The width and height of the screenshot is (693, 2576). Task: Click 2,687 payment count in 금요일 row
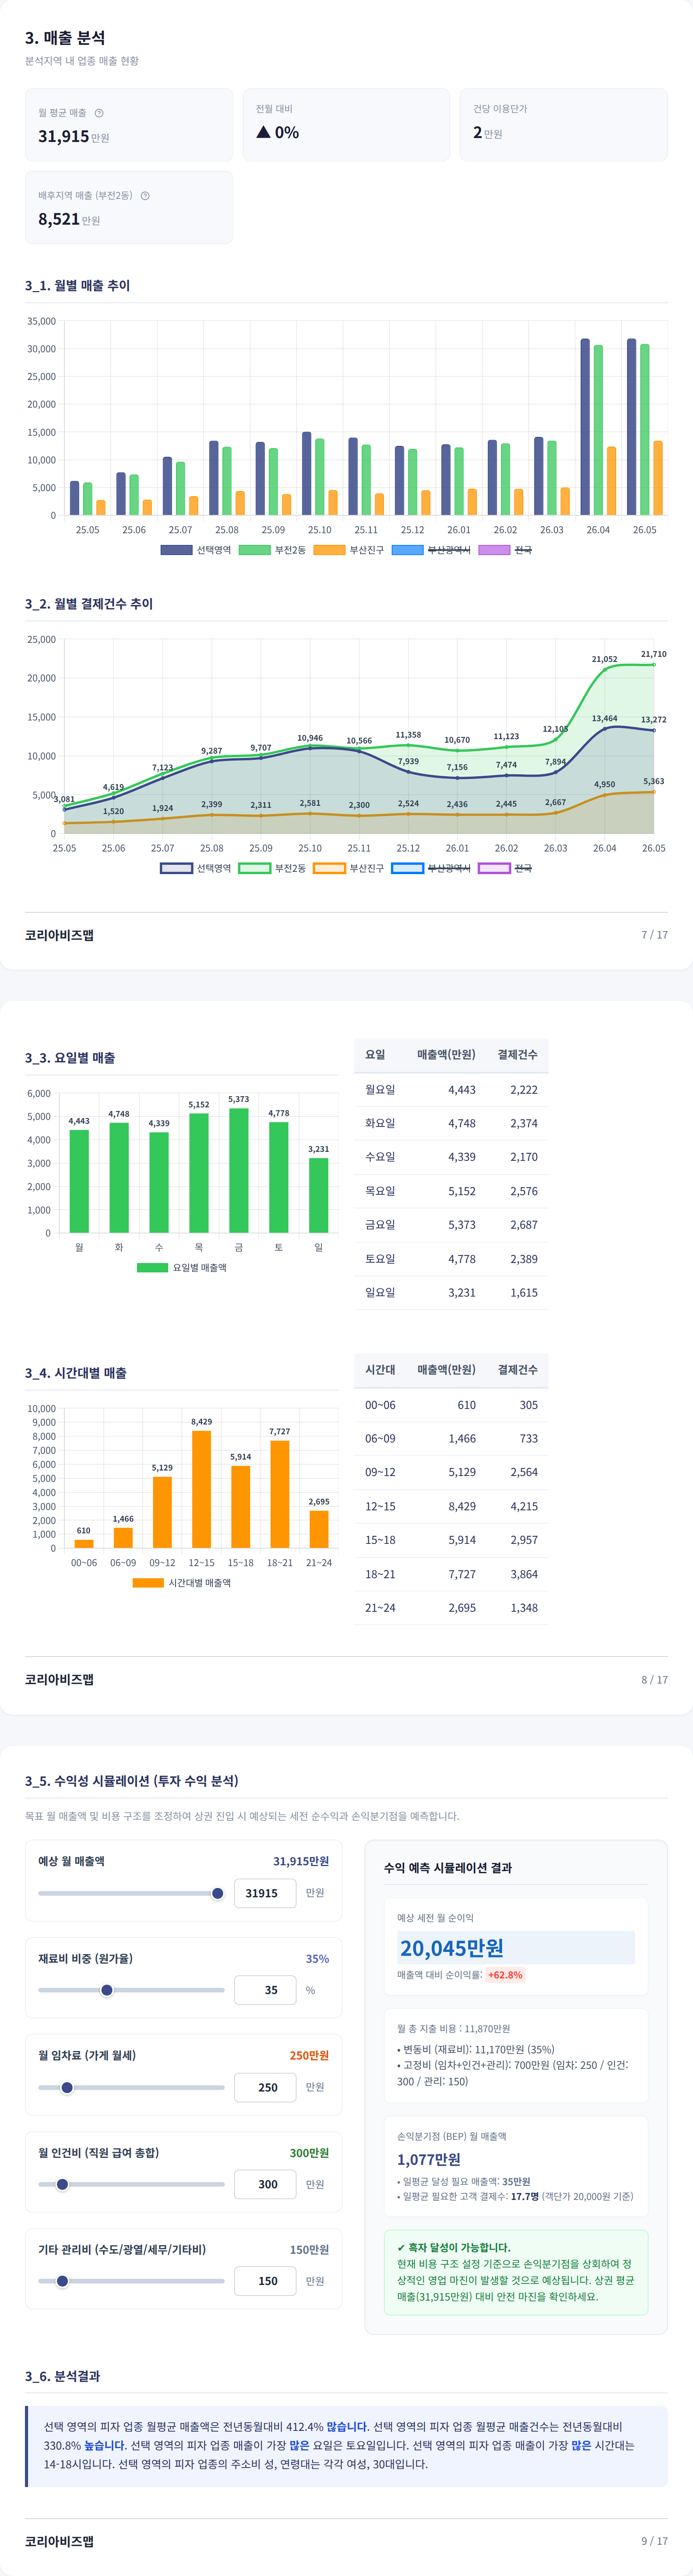524,1225
